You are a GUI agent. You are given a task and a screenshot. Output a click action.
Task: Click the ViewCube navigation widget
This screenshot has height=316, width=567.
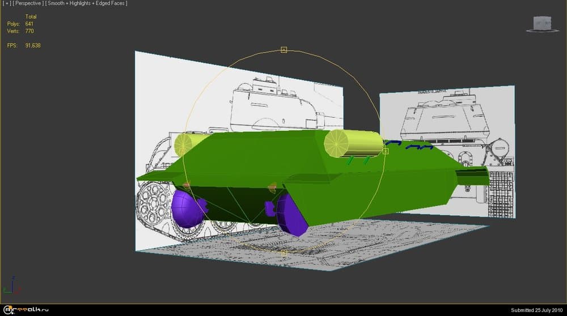542,22
